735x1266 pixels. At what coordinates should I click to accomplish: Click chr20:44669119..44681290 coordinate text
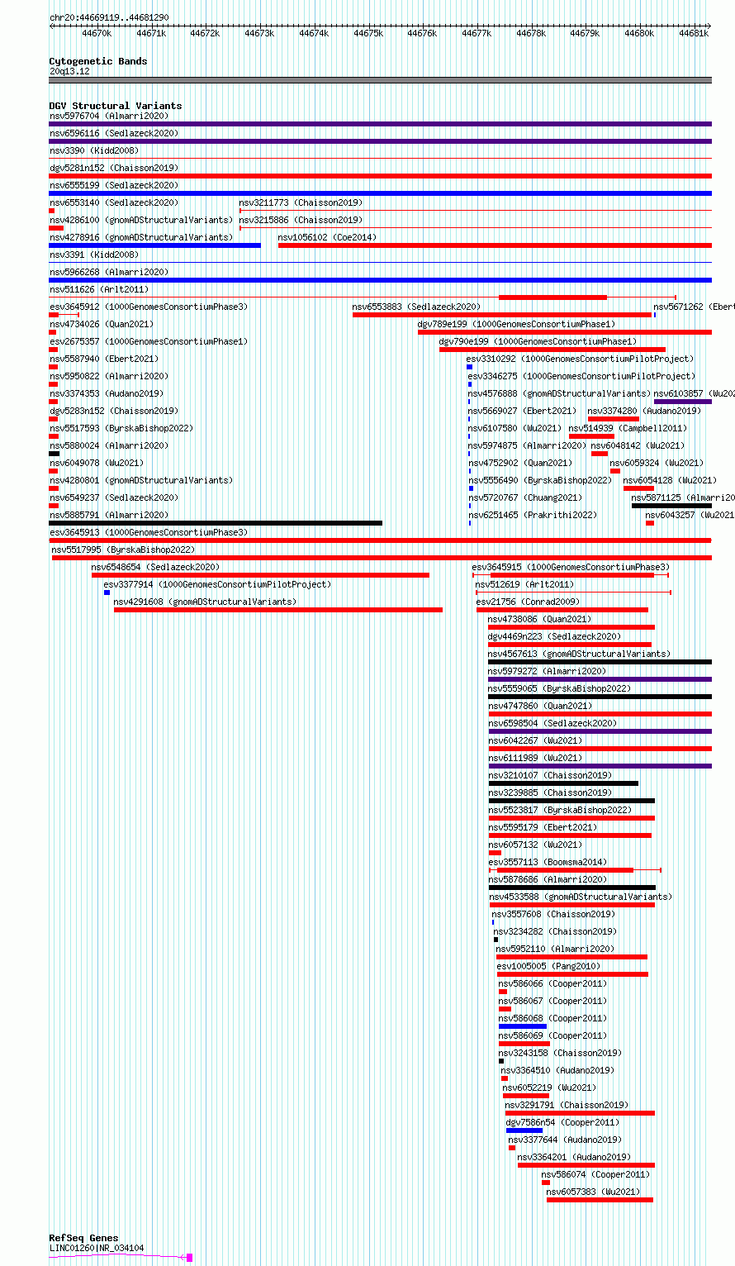pos(109,17)
